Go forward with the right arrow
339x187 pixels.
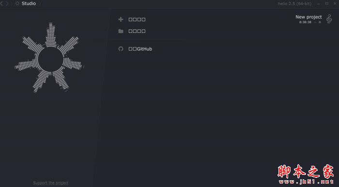[7, 3]
